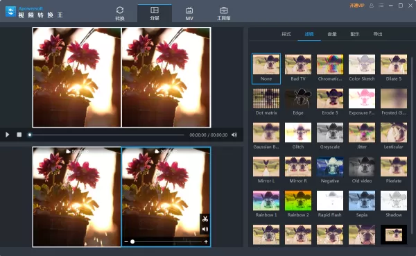The height and width of the screenshot is (256, 416).
Task: Apply the Dilate 5 filter
Action: click(394, 68)
